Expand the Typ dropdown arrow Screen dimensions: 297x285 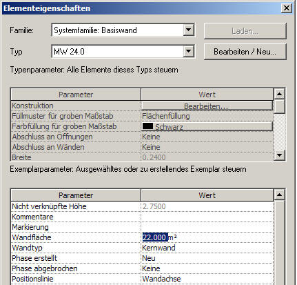pos(188,51)
